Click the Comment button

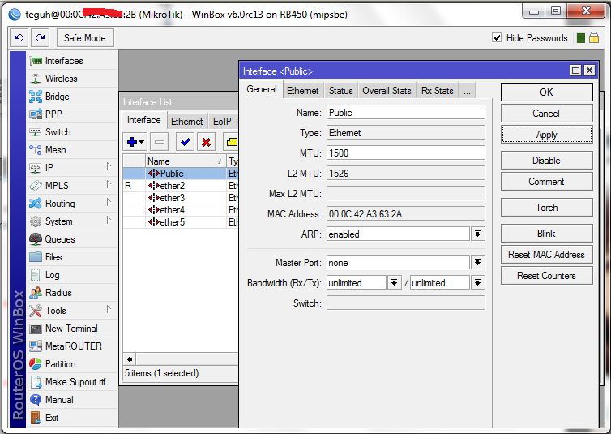[x=546, y=182]
